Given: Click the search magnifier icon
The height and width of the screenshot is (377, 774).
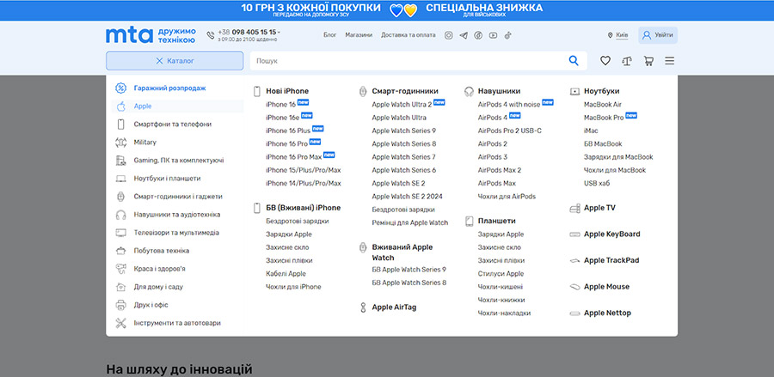Looking at the screenshot, I should tap(573, 60).
